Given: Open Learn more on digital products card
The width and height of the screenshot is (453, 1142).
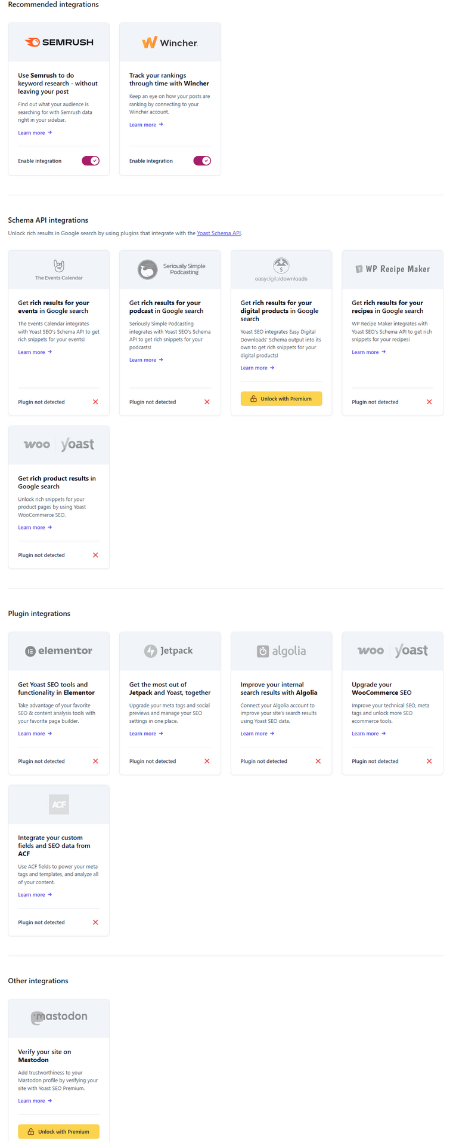Looking at the screenshot, I should (x=257, y=368).
